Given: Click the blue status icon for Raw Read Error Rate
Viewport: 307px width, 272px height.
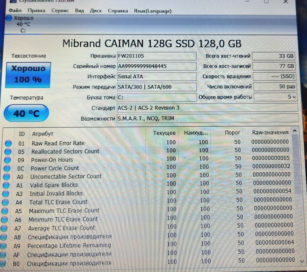Looking at the screenshot, I should pyautogui.click(x=8, y=143).
